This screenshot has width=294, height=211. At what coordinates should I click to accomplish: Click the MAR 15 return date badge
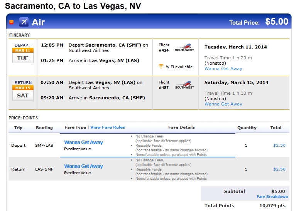pos(23,88)
